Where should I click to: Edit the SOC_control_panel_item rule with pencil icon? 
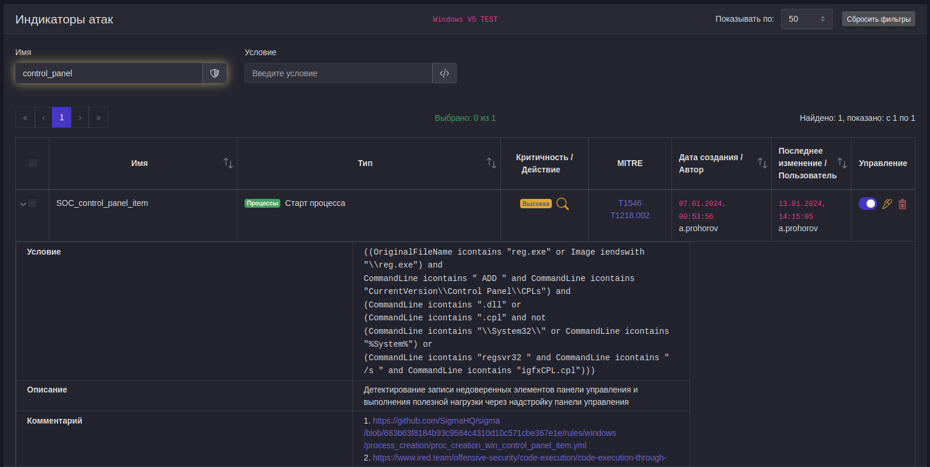click(x=887, y=204)
